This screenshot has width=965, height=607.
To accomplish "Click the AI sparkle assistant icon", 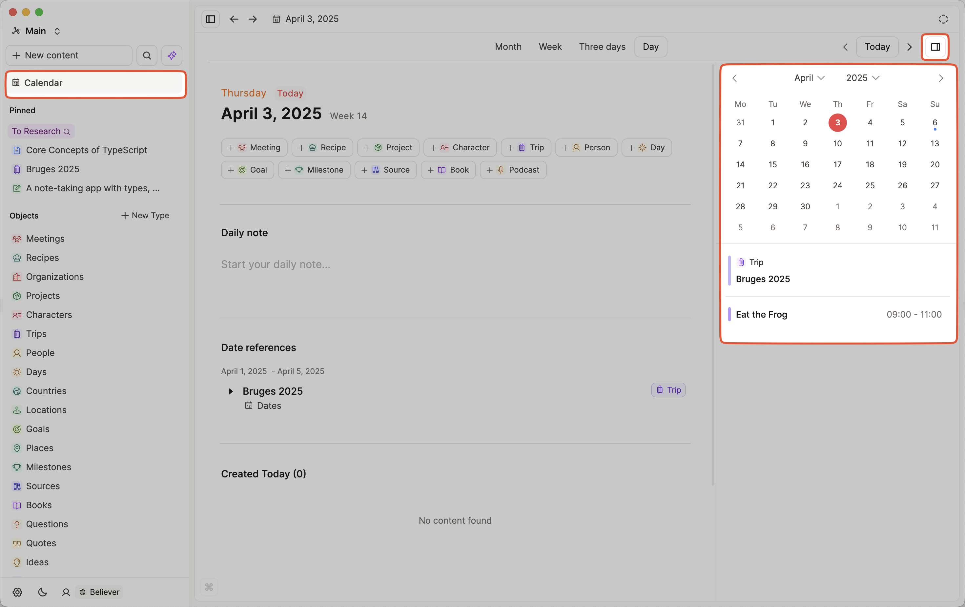I will 172,55.
